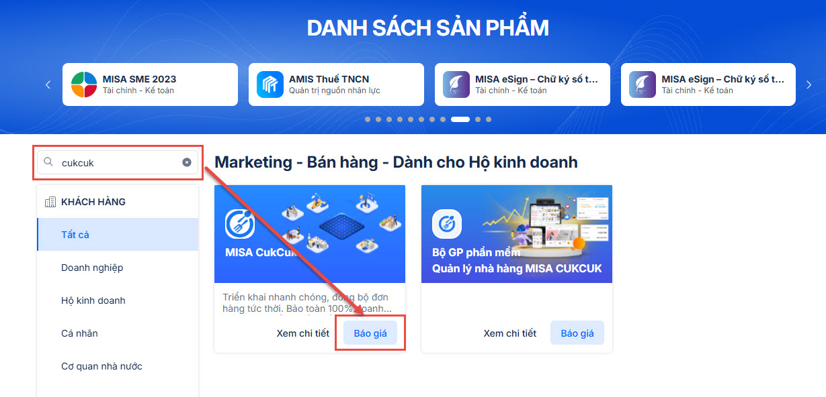Click the MISA SME 2023 product logo

[85, 84]
